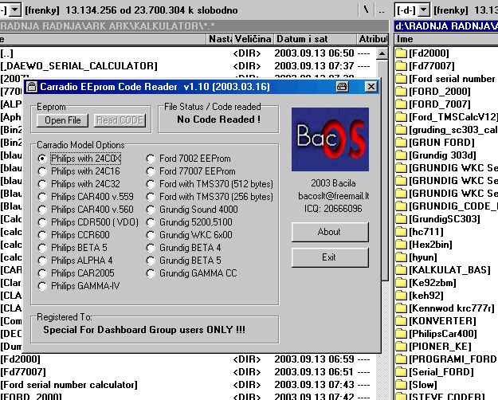Choose Ford with TMS370 (512 bytes)
The image size is (498, 400).
(151, 184)
